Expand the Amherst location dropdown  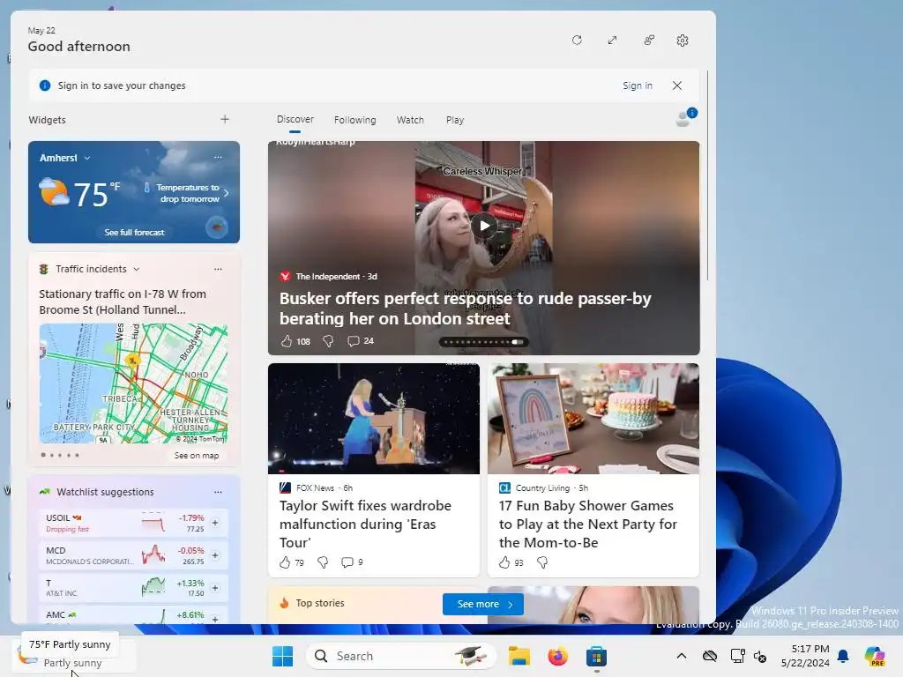point(87,158)
